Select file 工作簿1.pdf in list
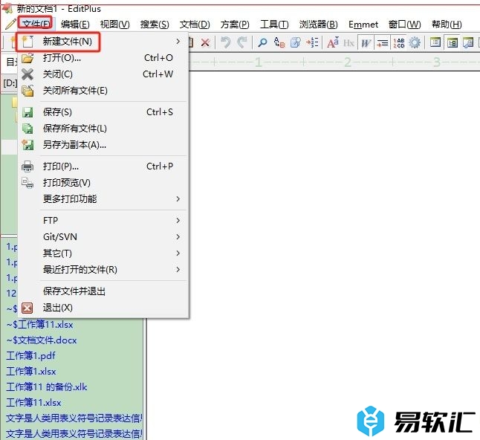This screenshot has width=480, height=440. 31,355
